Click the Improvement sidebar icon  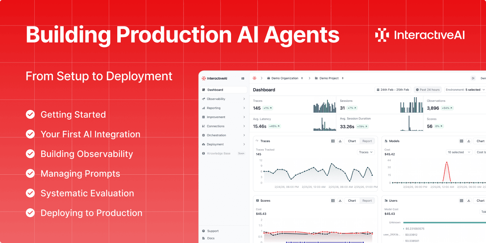(x=203, y=117)
